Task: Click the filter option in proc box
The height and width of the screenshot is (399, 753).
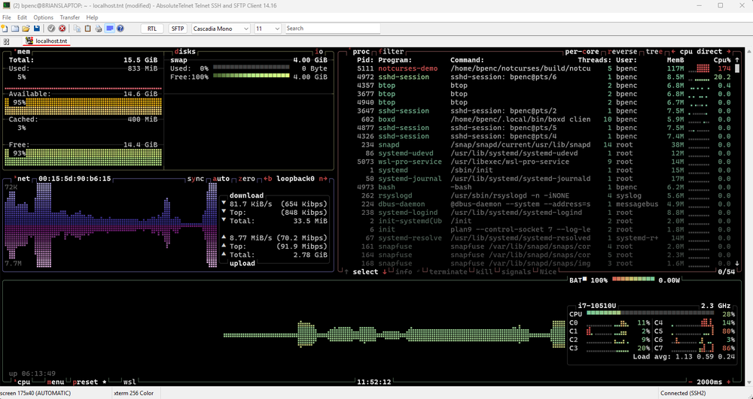Action: [x=391, y=51]
